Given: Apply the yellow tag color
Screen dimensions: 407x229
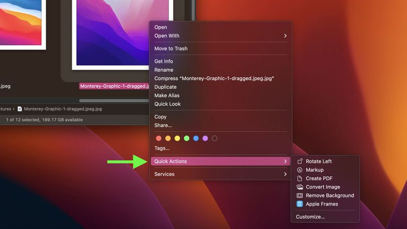Looking at the screenshot, I should [177, 138].
